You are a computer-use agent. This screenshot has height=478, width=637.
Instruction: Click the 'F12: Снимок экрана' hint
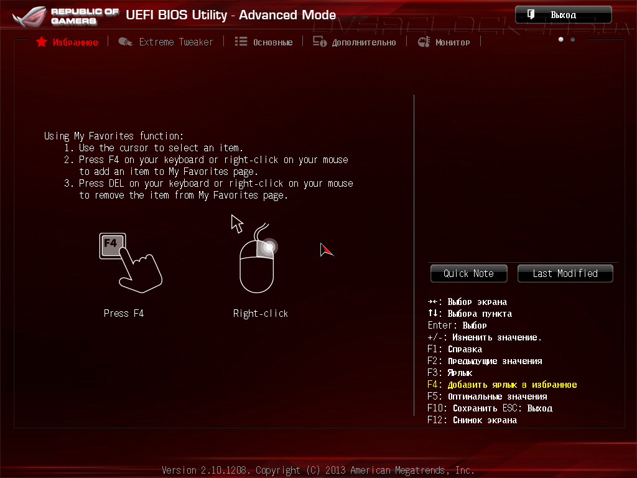[x=472, y=420]
